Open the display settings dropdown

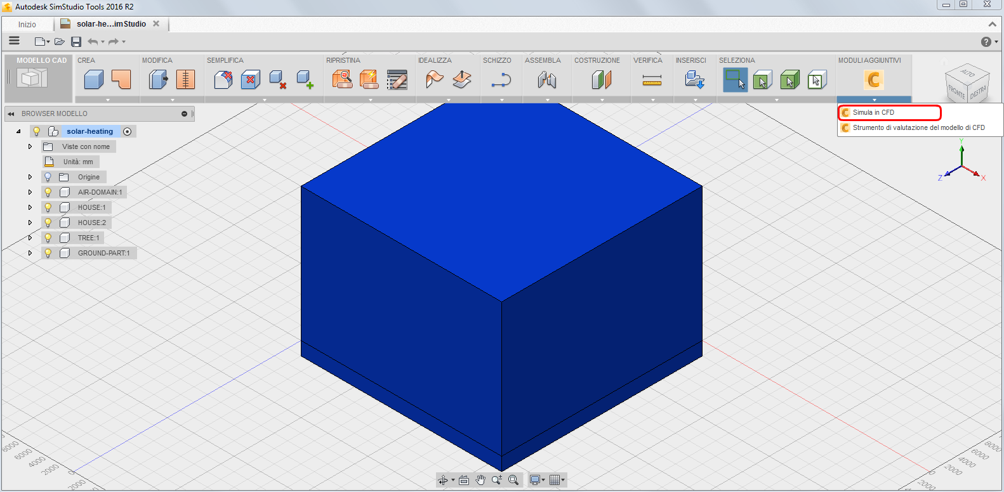click(538, 480)
